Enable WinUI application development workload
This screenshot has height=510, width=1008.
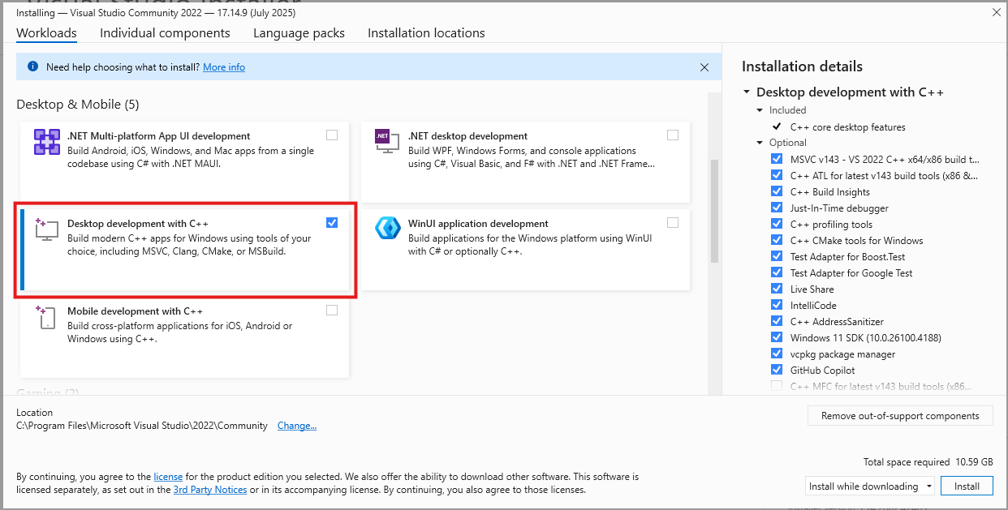[673, 223]
